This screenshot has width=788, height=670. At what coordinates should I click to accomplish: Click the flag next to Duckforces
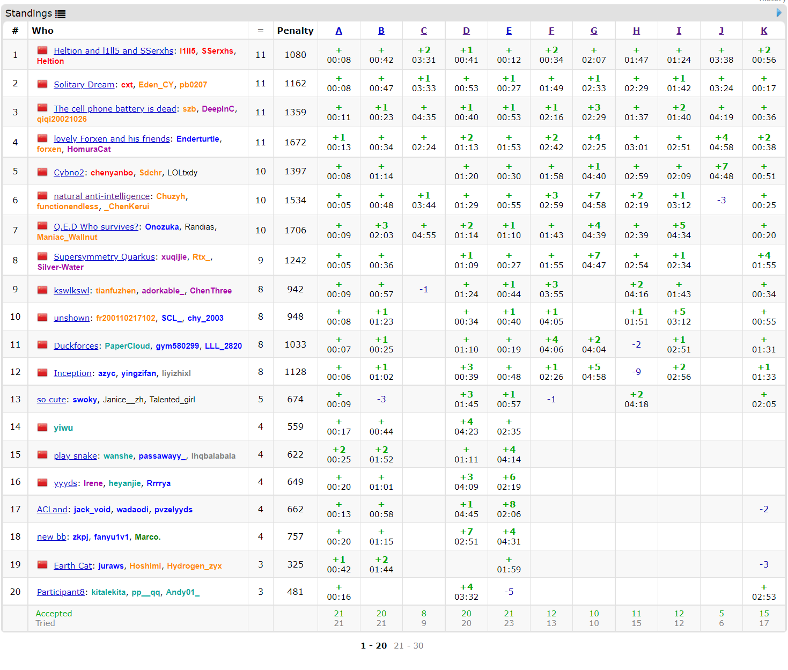pos(42,345)
